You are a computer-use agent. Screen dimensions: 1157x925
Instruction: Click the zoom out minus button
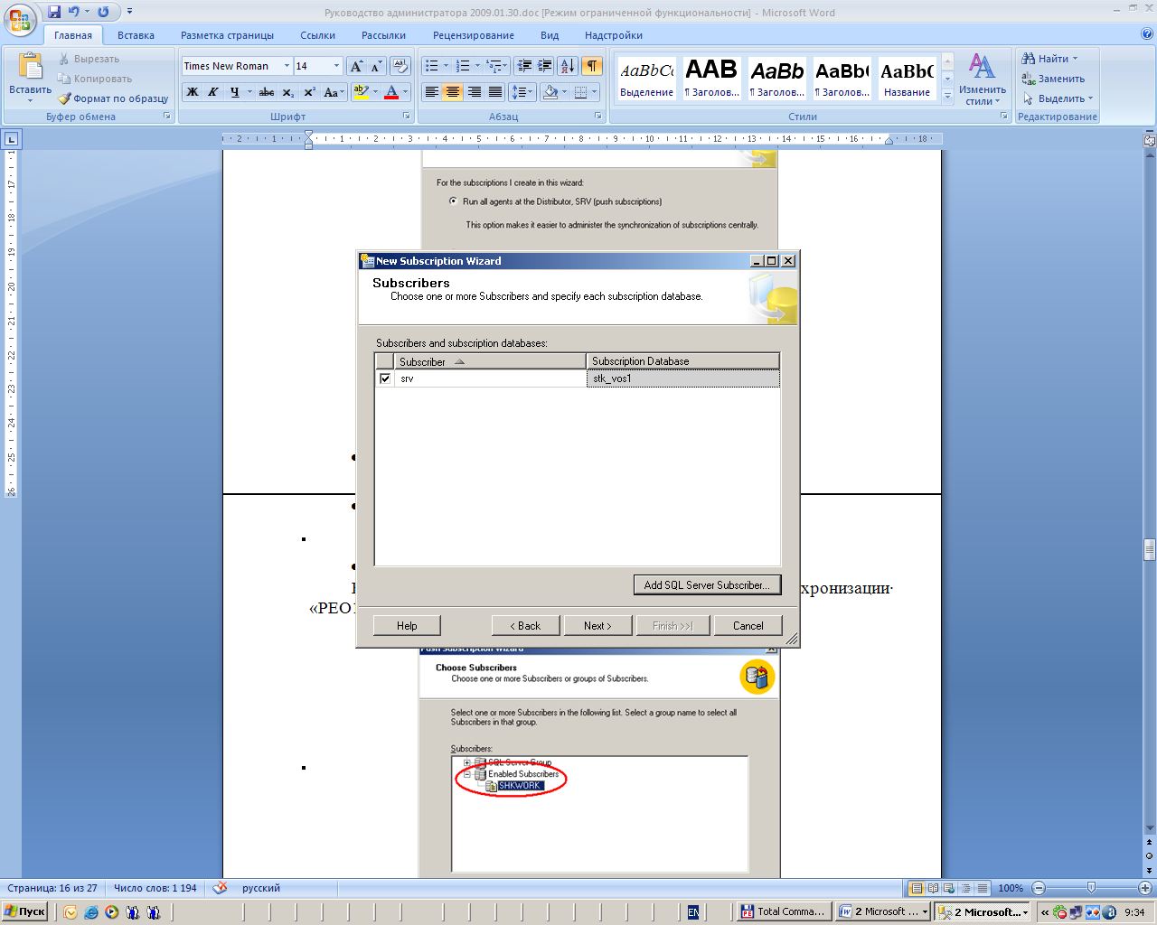click(1039, 888)
